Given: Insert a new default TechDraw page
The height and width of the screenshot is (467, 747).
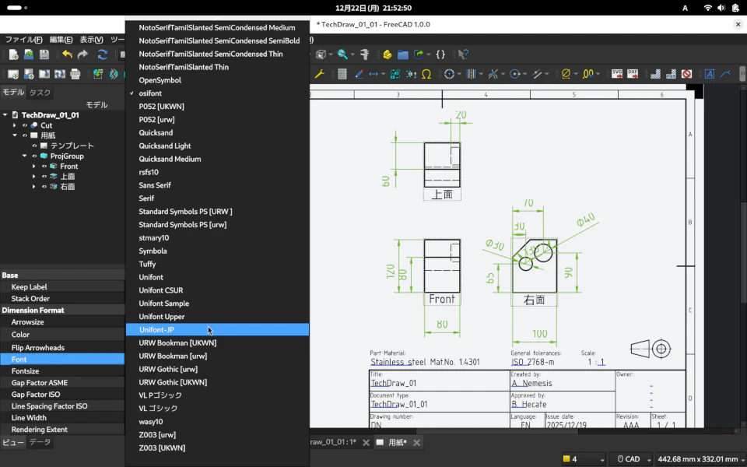Looking at the screenshot, I should 13,74.
